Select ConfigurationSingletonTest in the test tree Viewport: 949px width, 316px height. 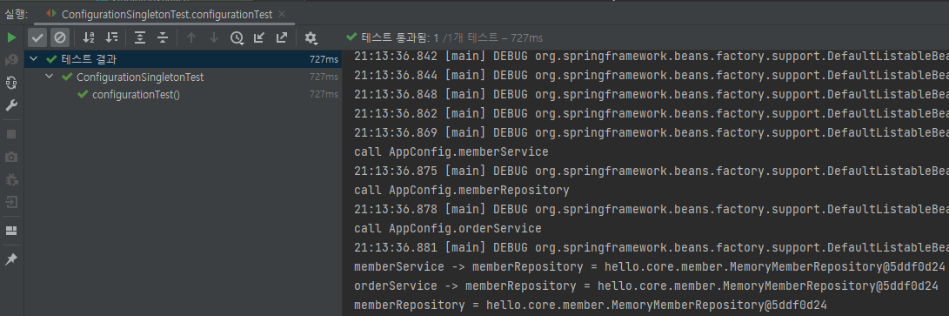[140, 77]
